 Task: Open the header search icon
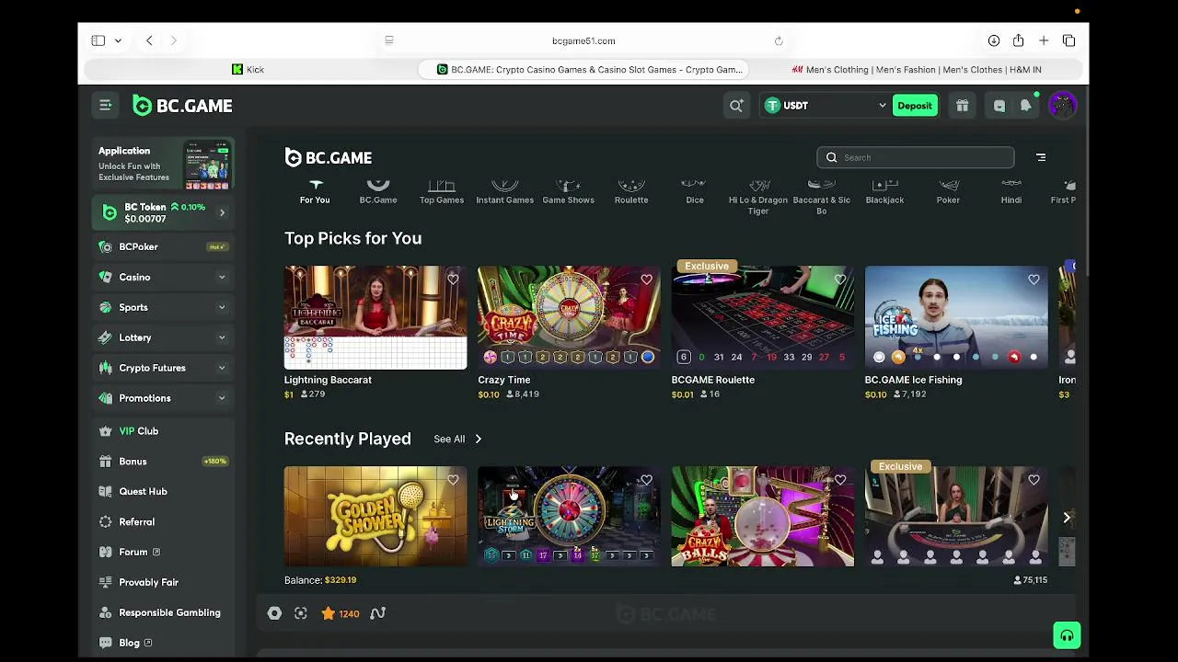(x=736, y=106)
